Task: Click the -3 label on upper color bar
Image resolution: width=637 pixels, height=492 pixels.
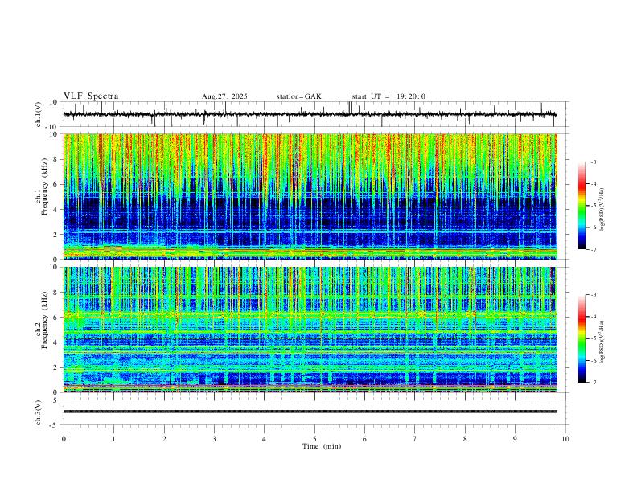Action: coord(593,162)
